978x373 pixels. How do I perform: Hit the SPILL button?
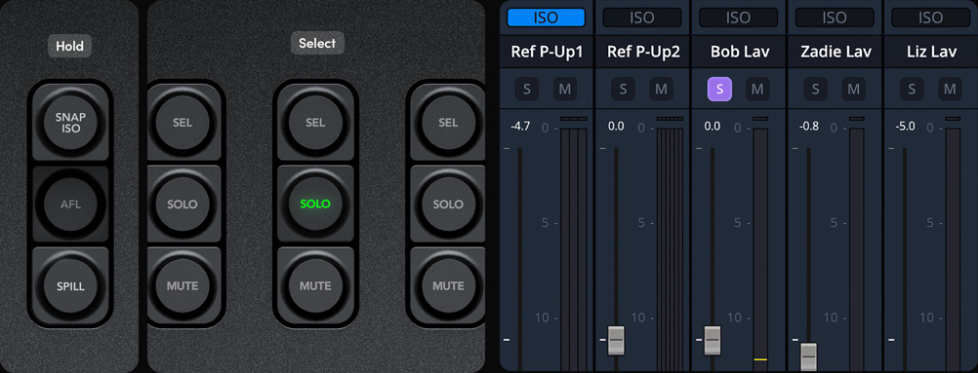(70, 287)
